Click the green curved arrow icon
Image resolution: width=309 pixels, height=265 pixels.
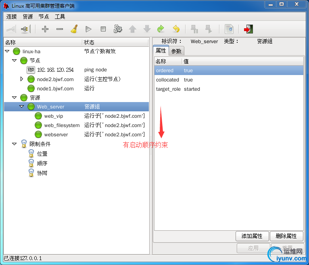pyautogui.click(x=161, y=29)
